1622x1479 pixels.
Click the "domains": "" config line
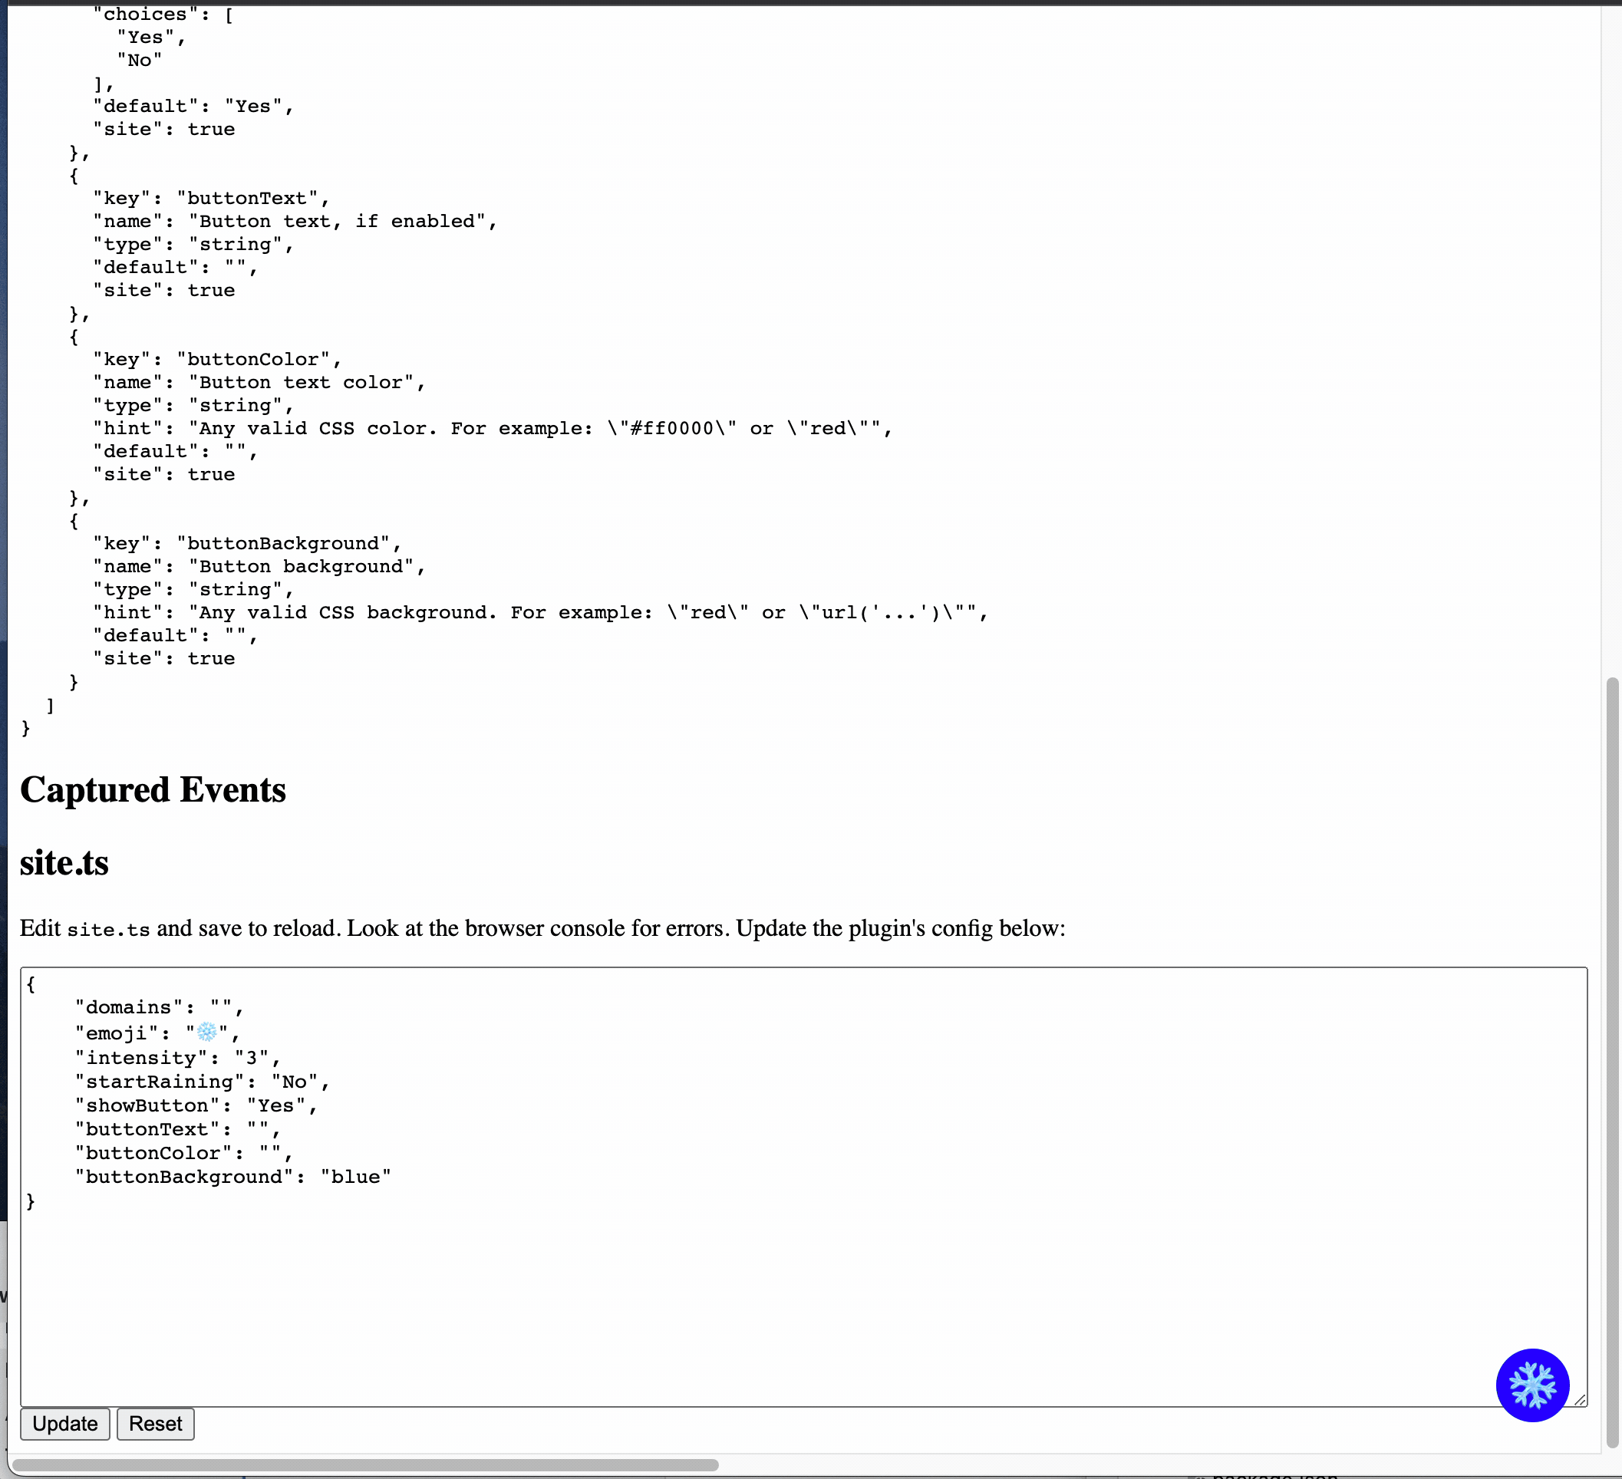160,1008
